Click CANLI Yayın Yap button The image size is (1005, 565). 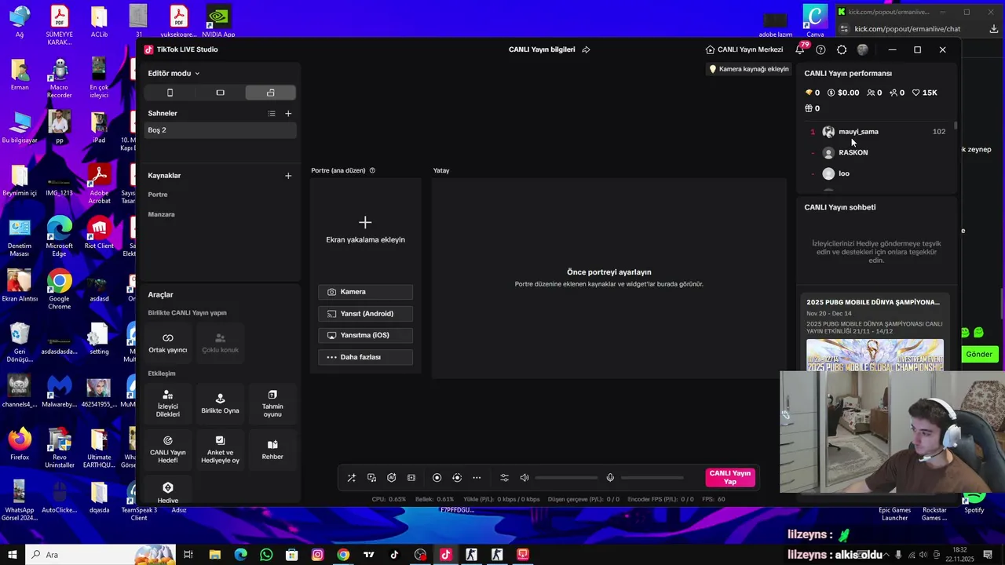[730, 478]
